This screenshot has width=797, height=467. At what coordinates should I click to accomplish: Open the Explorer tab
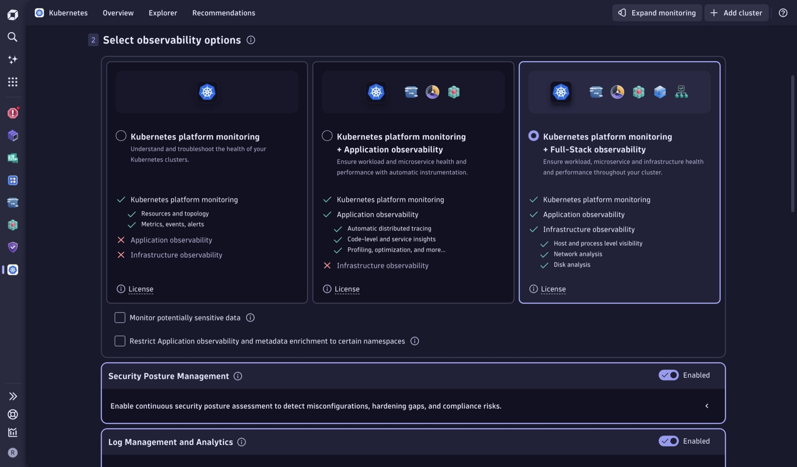point(163,13)
